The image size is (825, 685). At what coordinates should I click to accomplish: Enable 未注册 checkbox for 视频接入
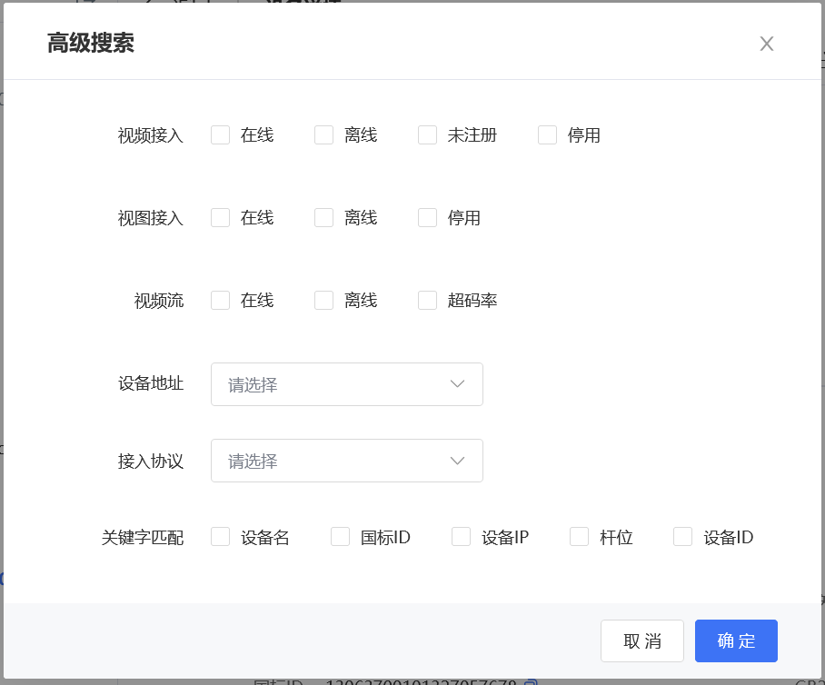coord(428,135)
